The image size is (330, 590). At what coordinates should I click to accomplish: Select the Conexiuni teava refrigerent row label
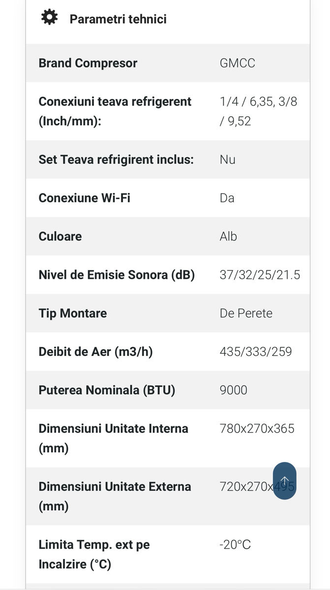(x=115, y=111)
